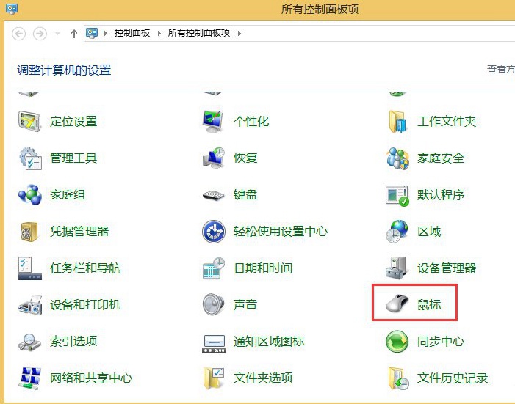Expand the chevron before 控制面板

coord(106,33)
